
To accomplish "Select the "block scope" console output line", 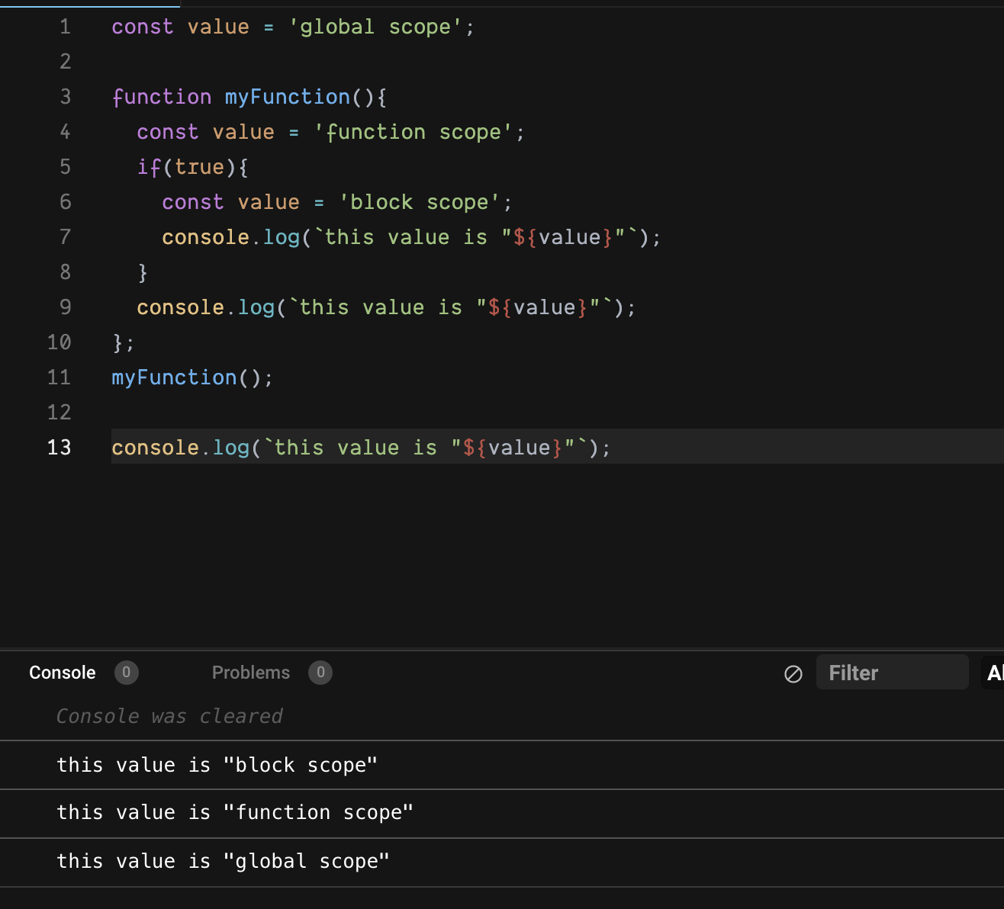I will point(502,765).
